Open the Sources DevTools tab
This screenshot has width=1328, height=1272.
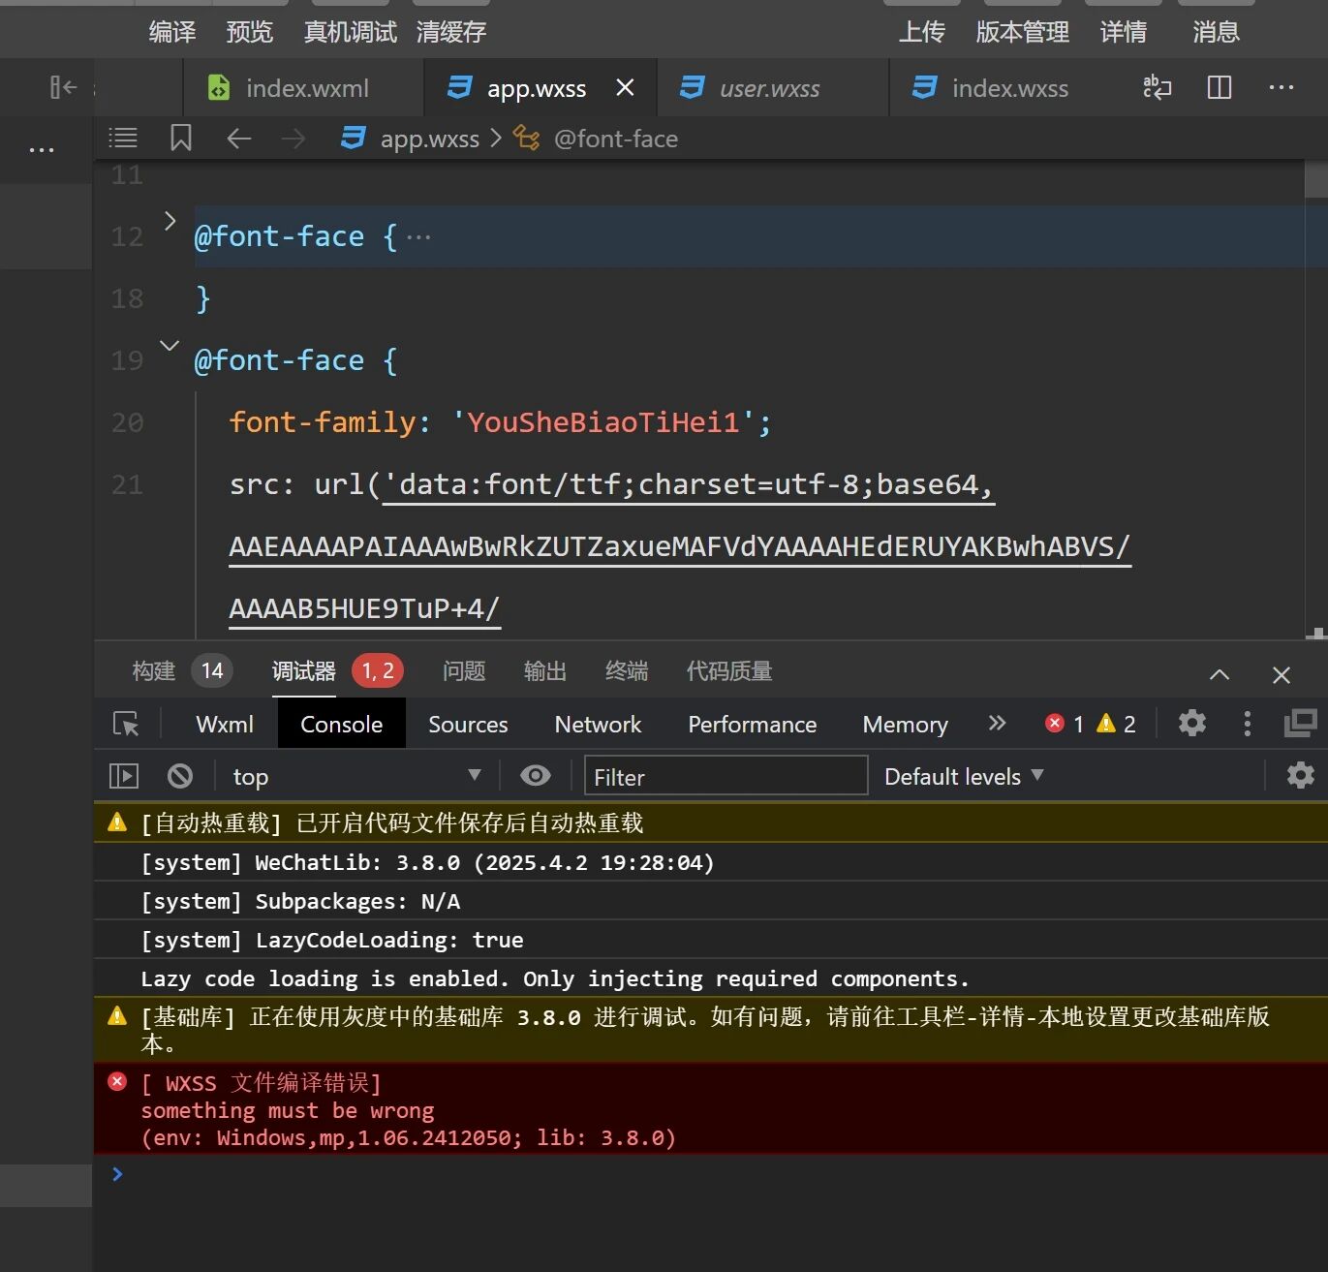[x=468, y=724]
